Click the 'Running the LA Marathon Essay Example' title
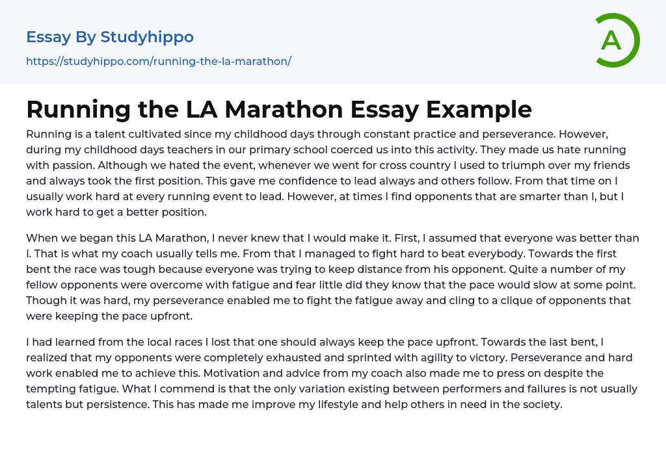This screenshot has height=449, width=666. (279, 109)
